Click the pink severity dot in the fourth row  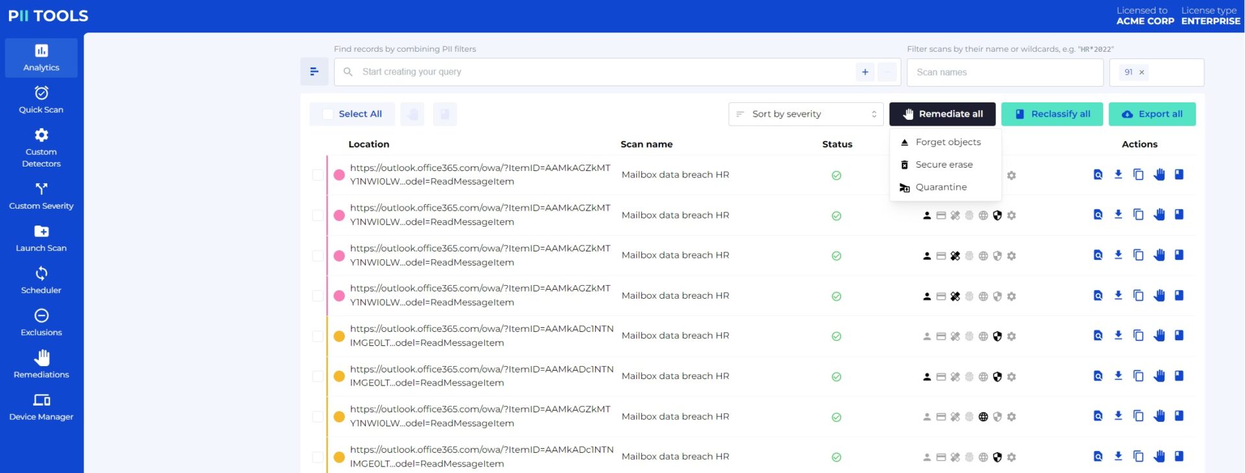click(339, 295)
